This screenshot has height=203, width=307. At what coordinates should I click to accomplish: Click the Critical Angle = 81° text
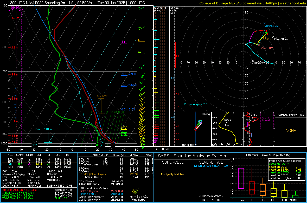tap(195, 104)
